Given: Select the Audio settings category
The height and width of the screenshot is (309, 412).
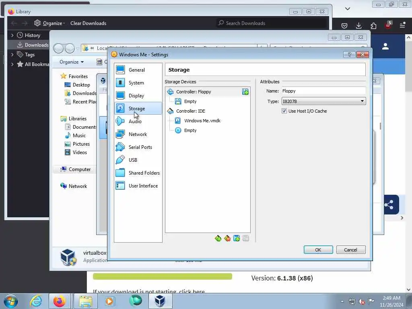Looking at the screenshot, I should [x=138, y=122].
